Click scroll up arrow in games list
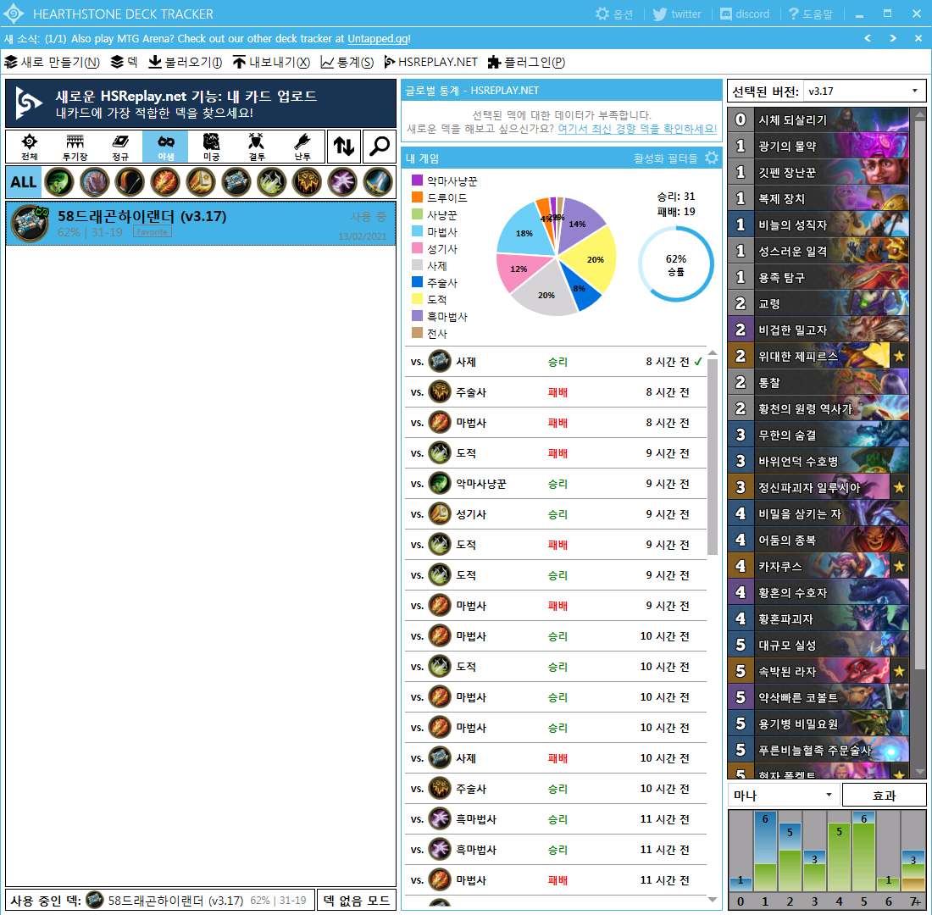 713,353
